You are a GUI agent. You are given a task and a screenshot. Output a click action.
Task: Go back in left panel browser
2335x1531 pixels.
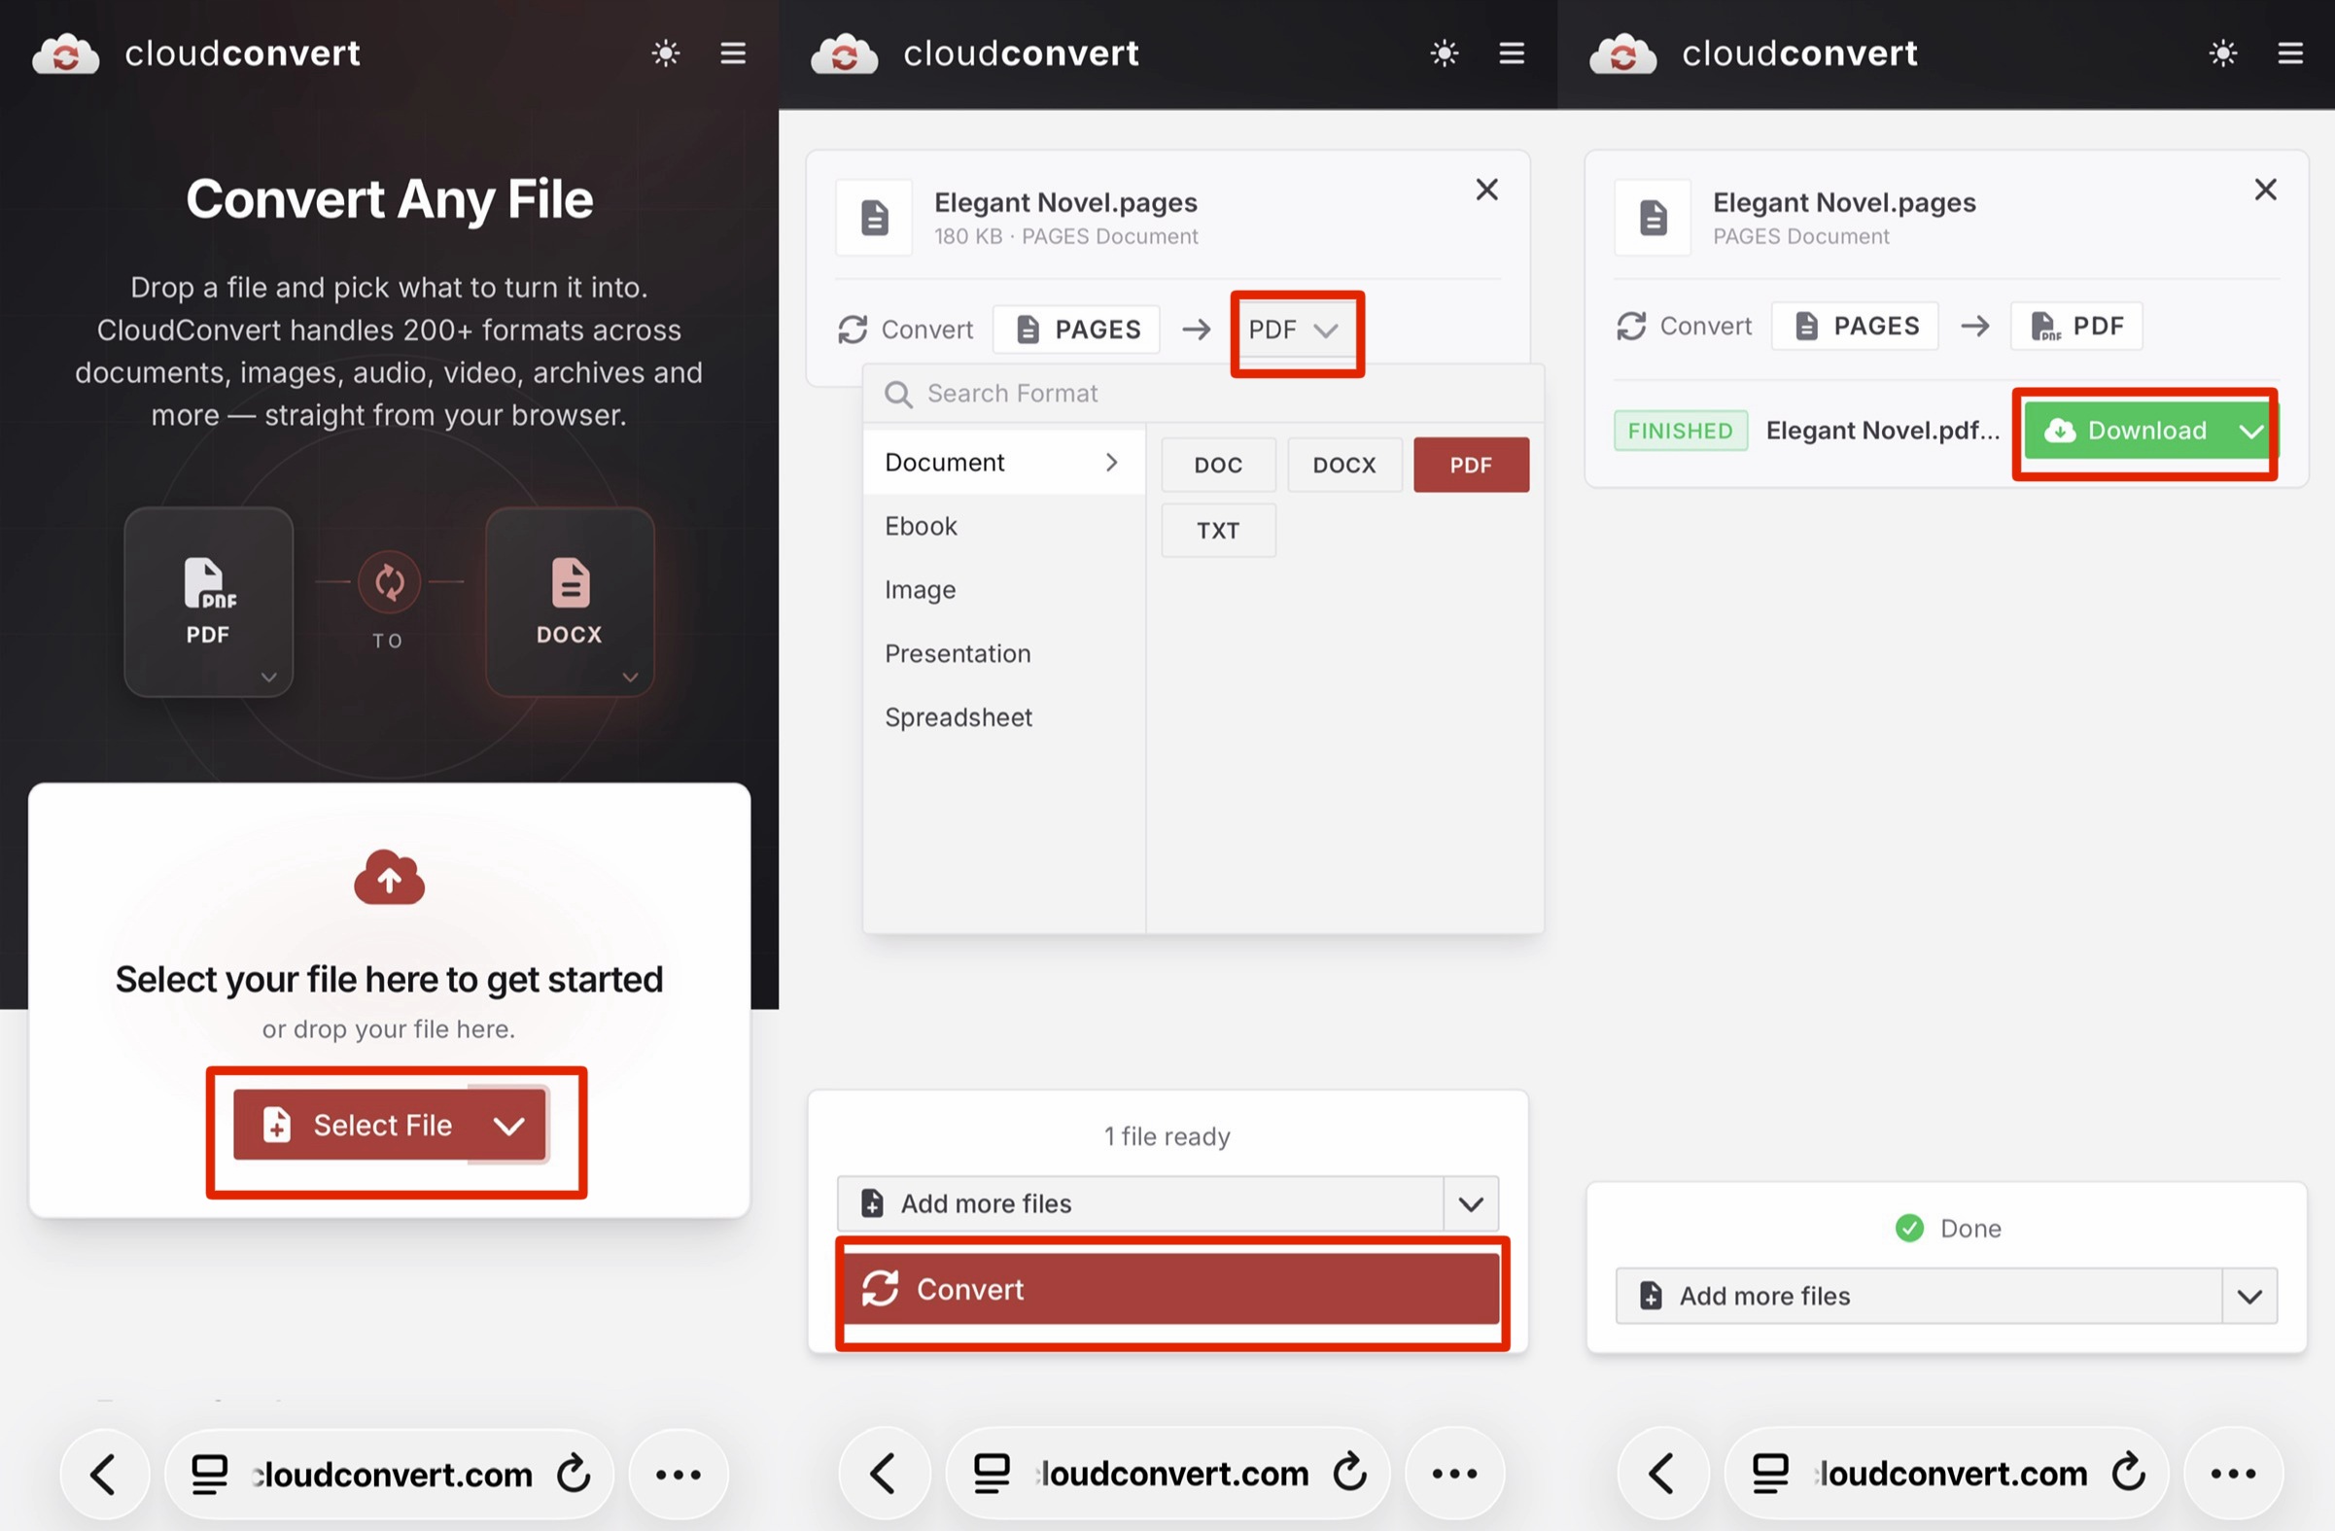[x=105, y=1474]
